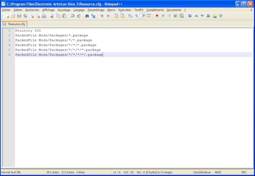
Task: Click the highlighted line 6 text
Action: (x=59, y=55)
